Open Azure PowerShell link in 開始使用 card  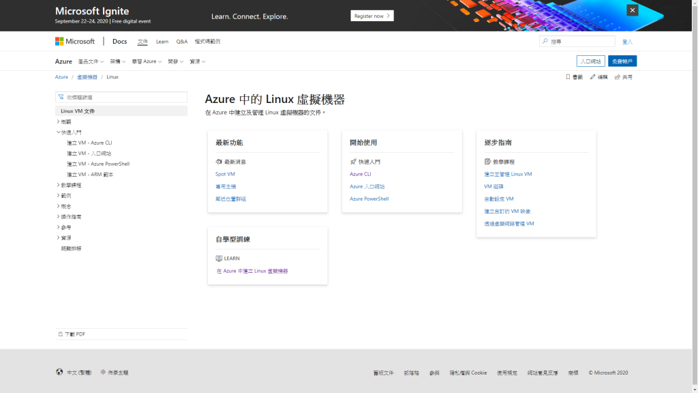(369, 199)
